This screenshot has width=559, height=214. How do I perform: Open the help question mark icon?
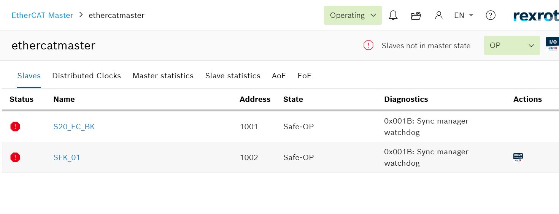click(491, 16)
